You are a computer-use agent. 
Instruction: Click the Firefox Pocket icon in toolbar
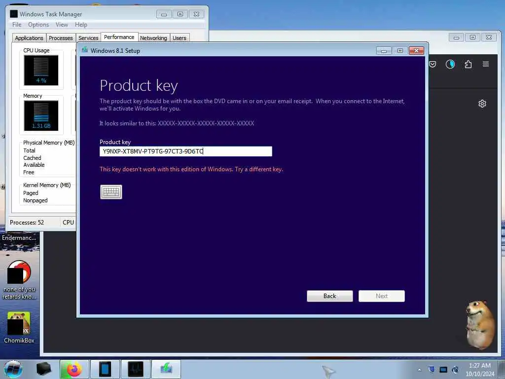pos(433,64)
